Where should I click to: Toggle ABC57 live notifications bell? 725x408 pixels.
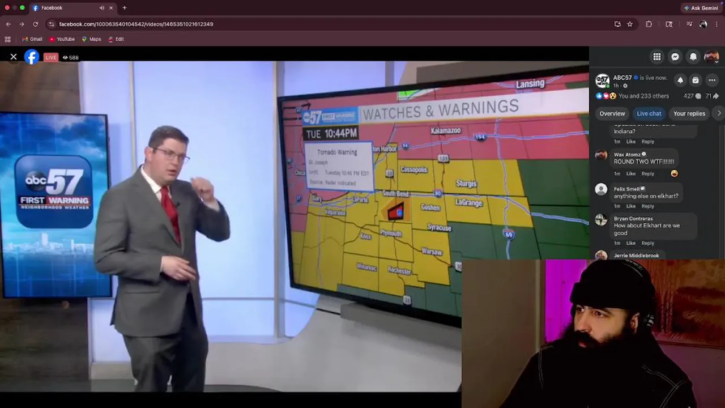click(x=680, y=80)
